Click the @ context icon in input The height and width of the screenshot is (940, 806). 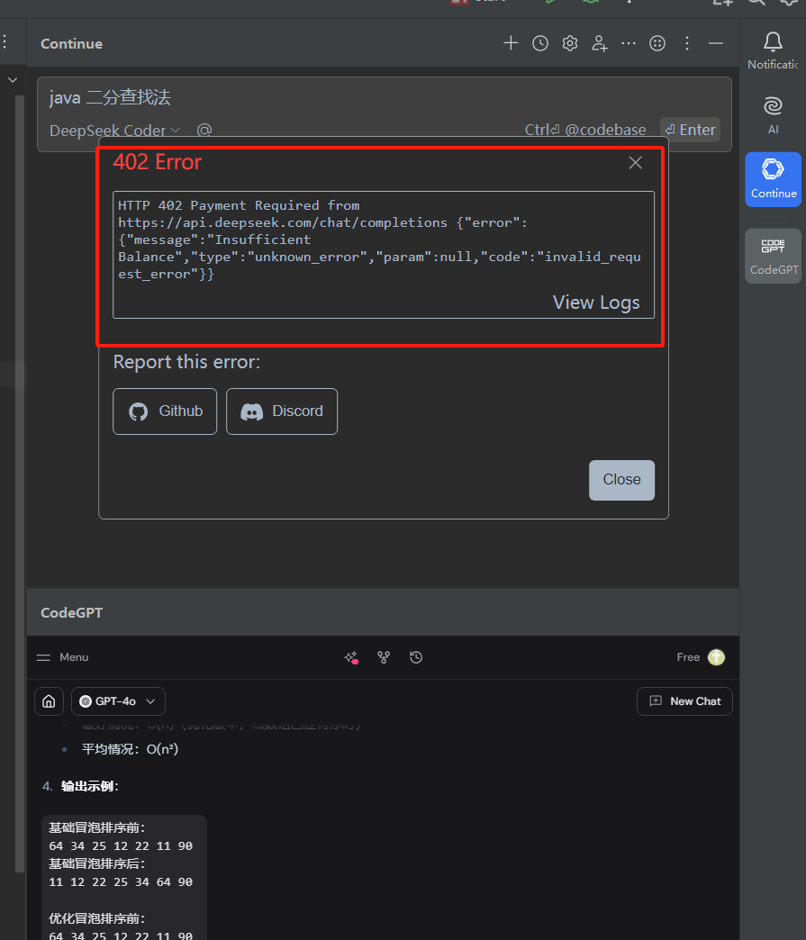click(204, 130)
